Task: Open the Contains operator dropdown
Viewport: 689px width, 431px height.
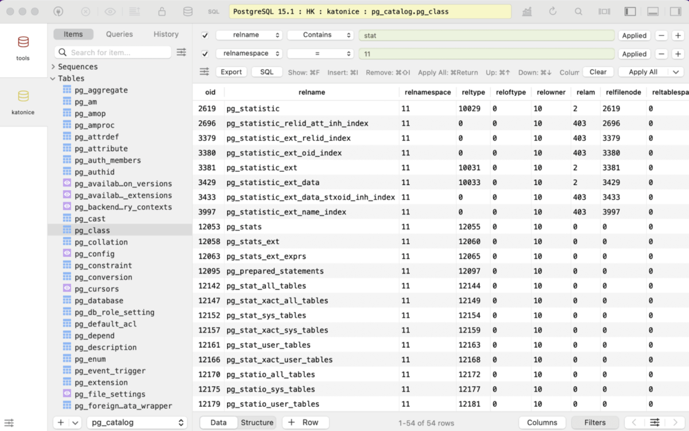Action: pyautogui.click(x=320, y=35)
